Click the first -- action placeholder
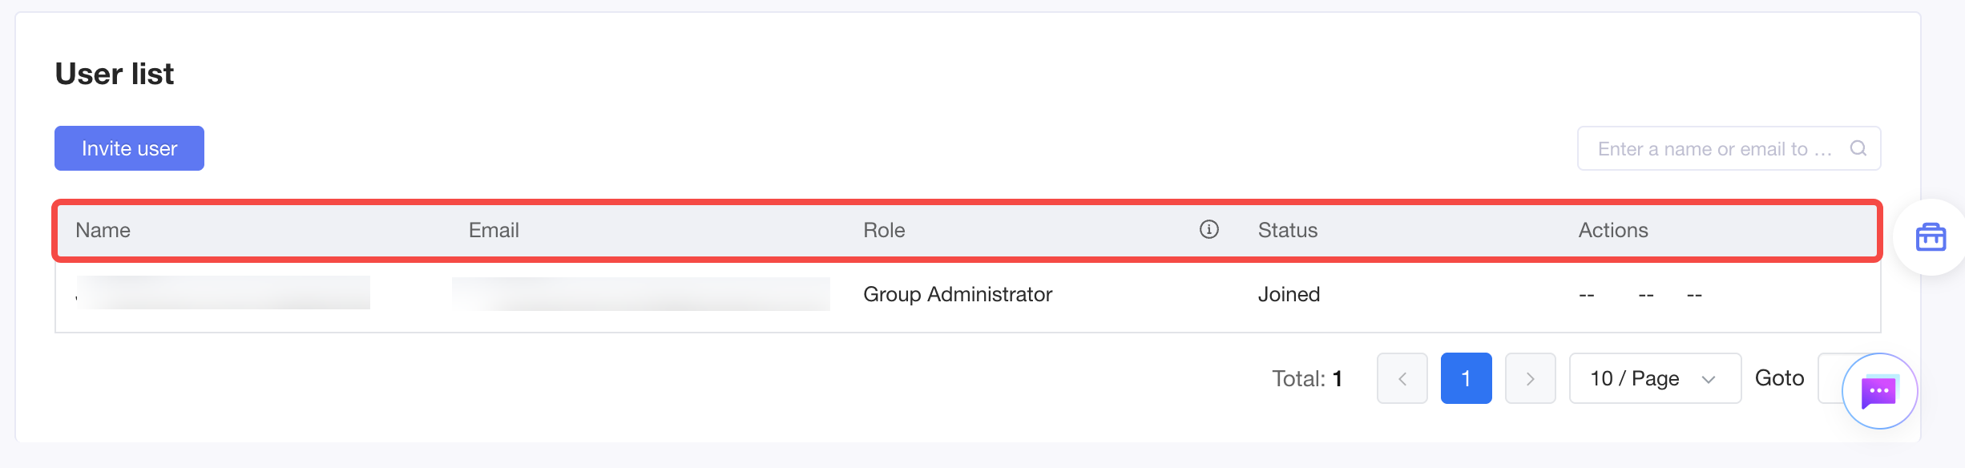Viewport: 1965px width, 468px height. (1587, 295)
